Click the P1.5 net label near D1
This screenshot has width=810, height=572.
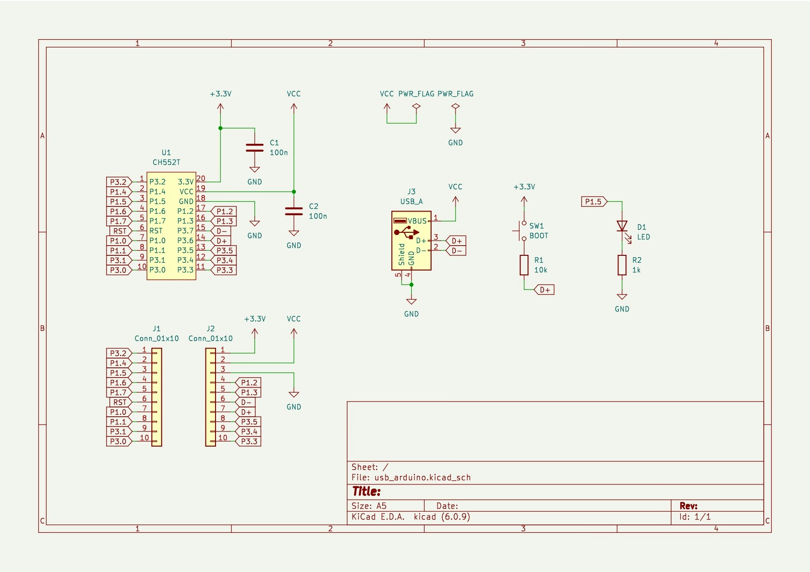pyautogui.click(x=593, y=201)
